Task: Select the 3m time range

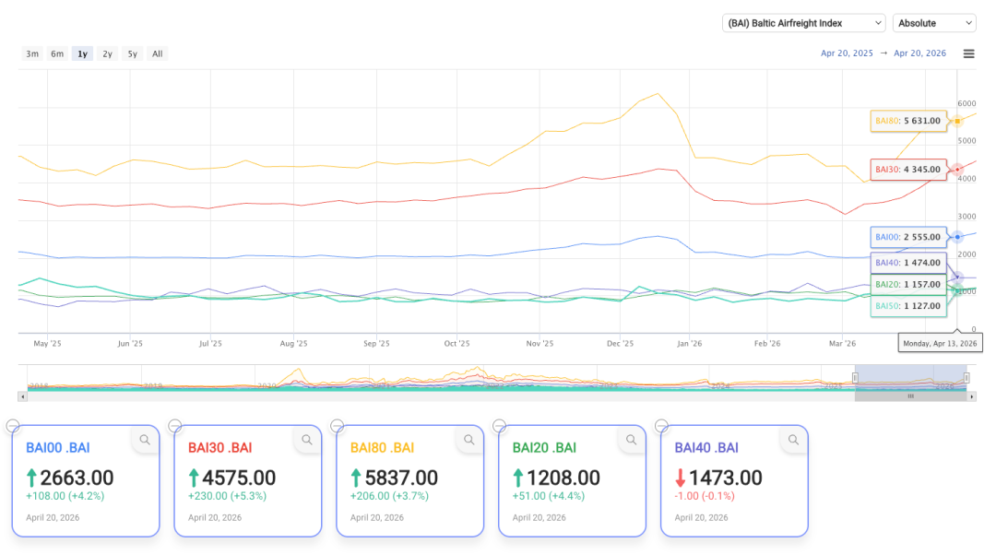Action: point(32,53)
